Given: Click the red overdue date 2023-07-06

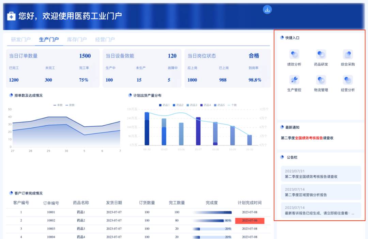Looking at the screenshot, I should (250, 221).
